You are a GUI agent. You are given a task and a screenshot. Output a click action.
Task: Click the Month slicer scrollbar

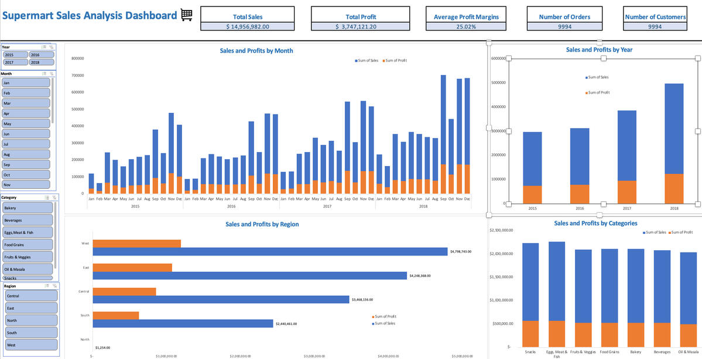pyautogui.click(x=53, y=99)
